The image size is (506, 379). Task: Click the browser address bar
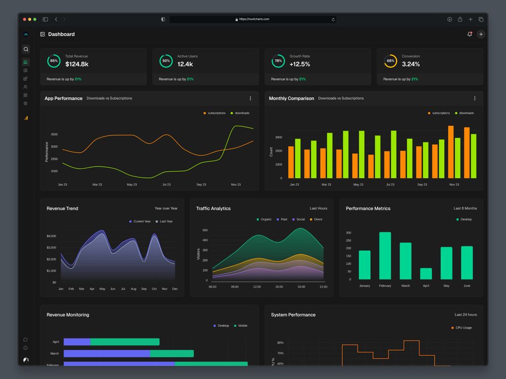tap(253, 19)
